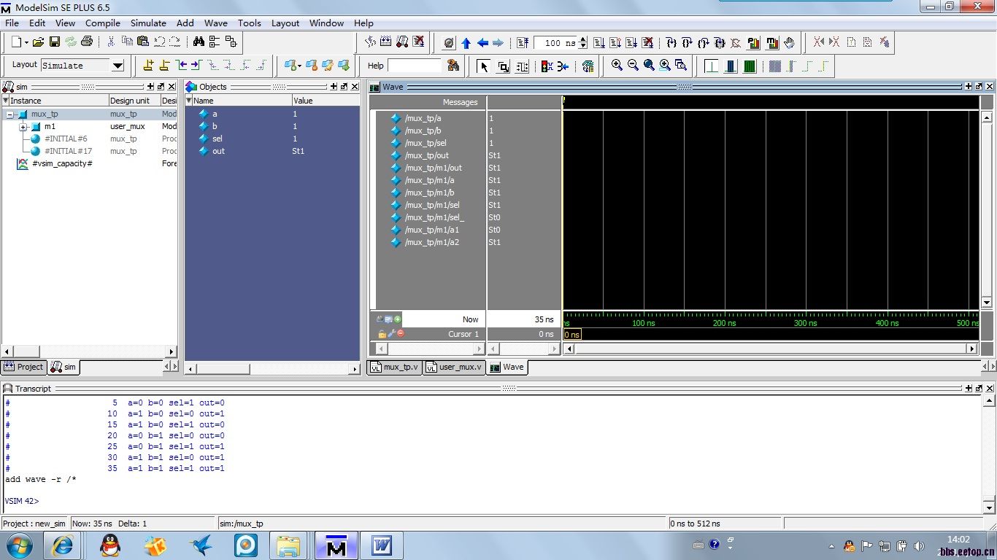Switch to the Project tab

(x=25, y=367)
